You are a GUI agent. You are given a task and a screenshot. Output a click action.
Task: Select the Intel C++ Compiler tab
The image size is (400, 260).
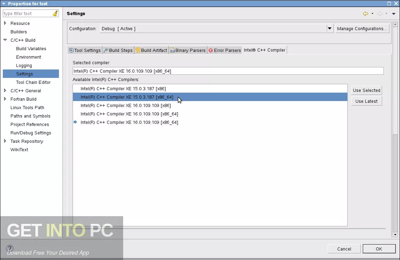(x=265, y=50)
